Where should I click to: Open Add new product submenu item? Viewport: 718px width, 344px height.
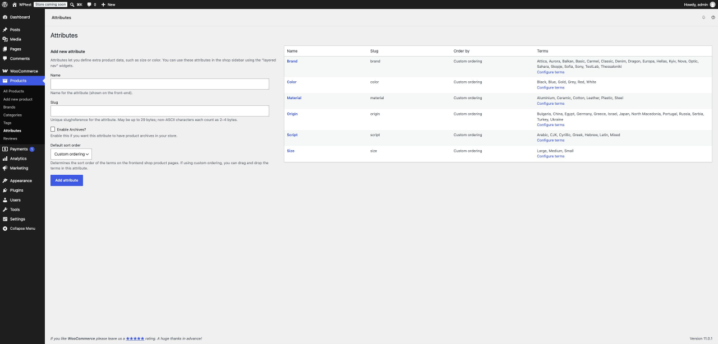tap(18, 99)
